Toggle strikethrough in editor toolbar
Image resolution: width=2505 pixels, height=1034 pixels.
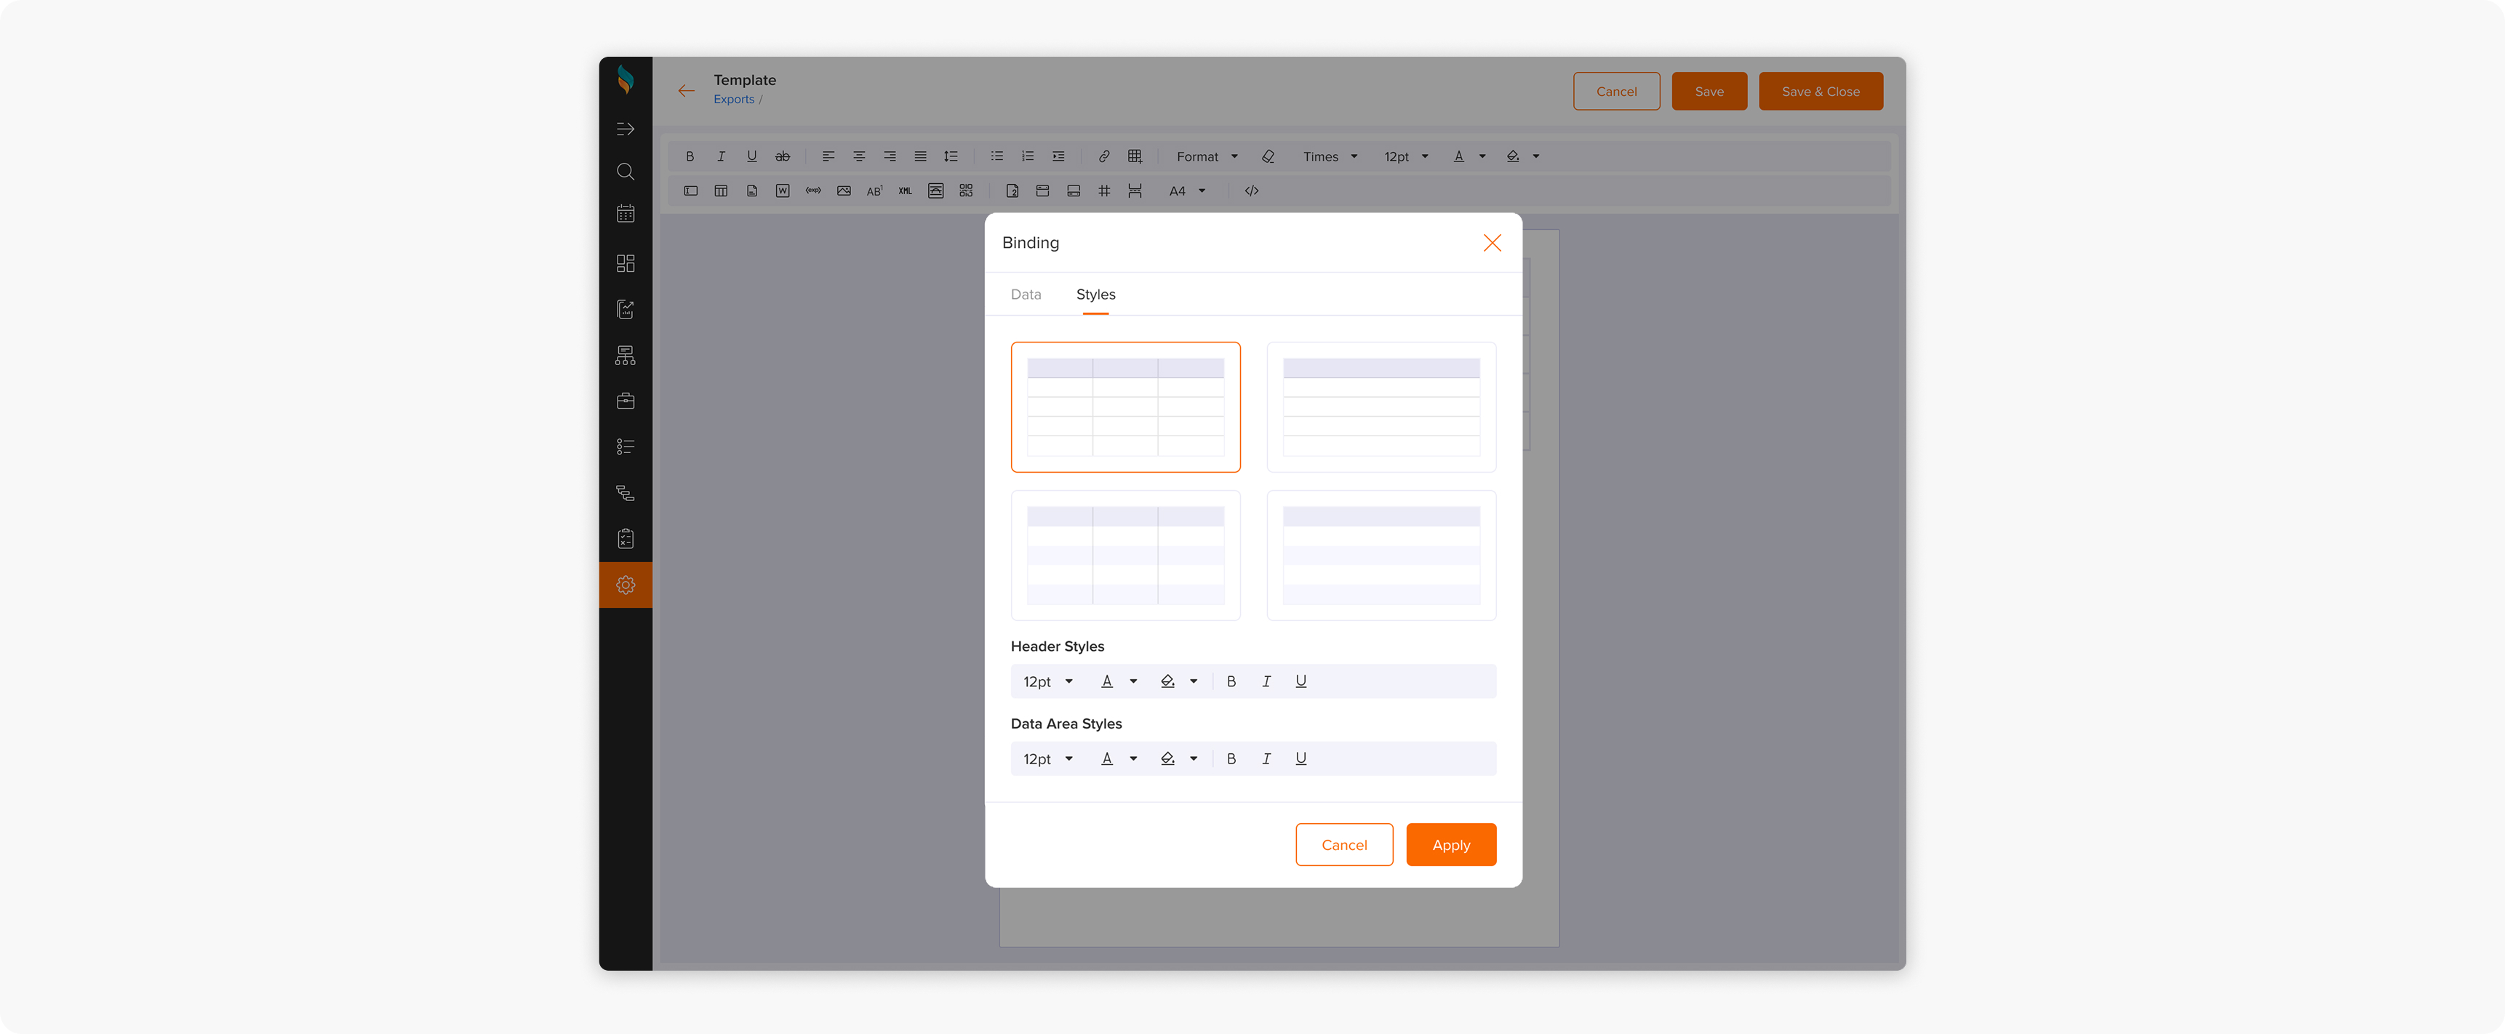coord(782,156)
